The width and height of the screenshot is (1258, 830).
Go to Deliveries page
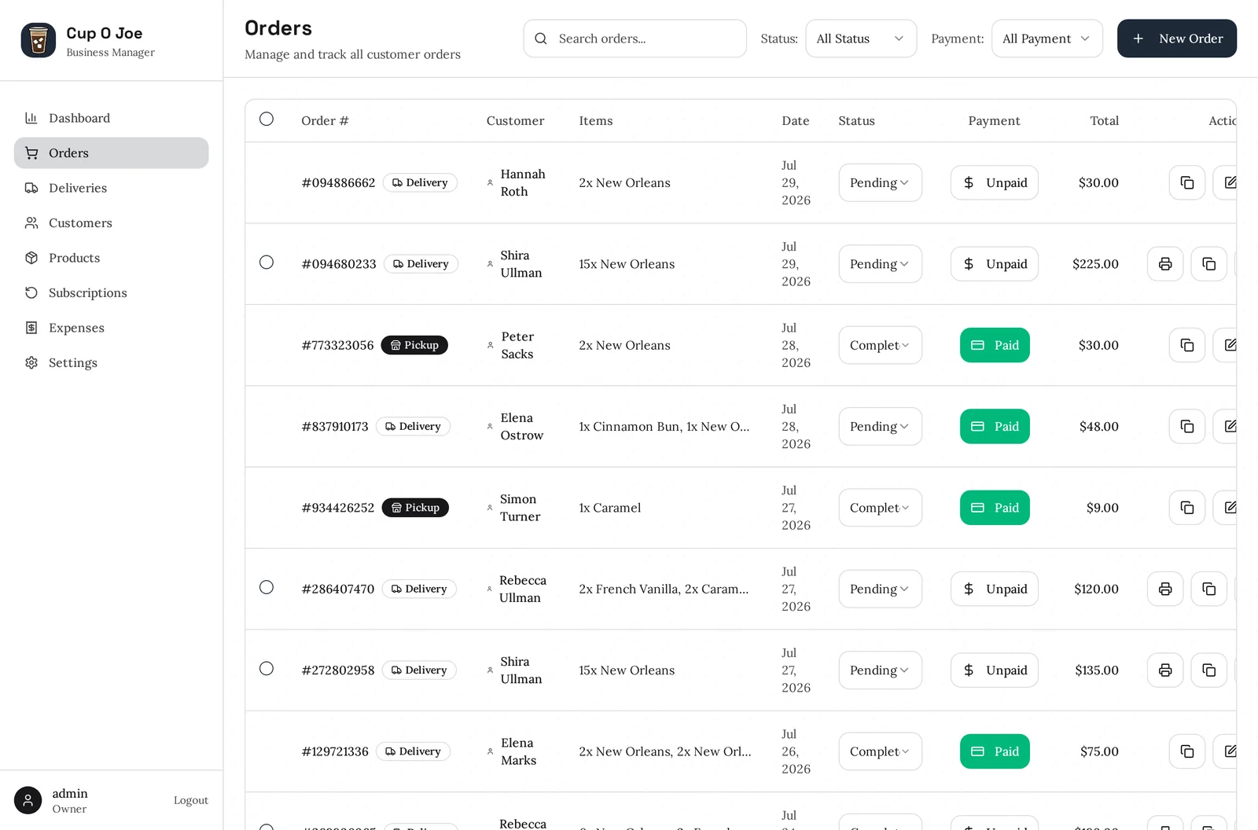click(111, 188)
